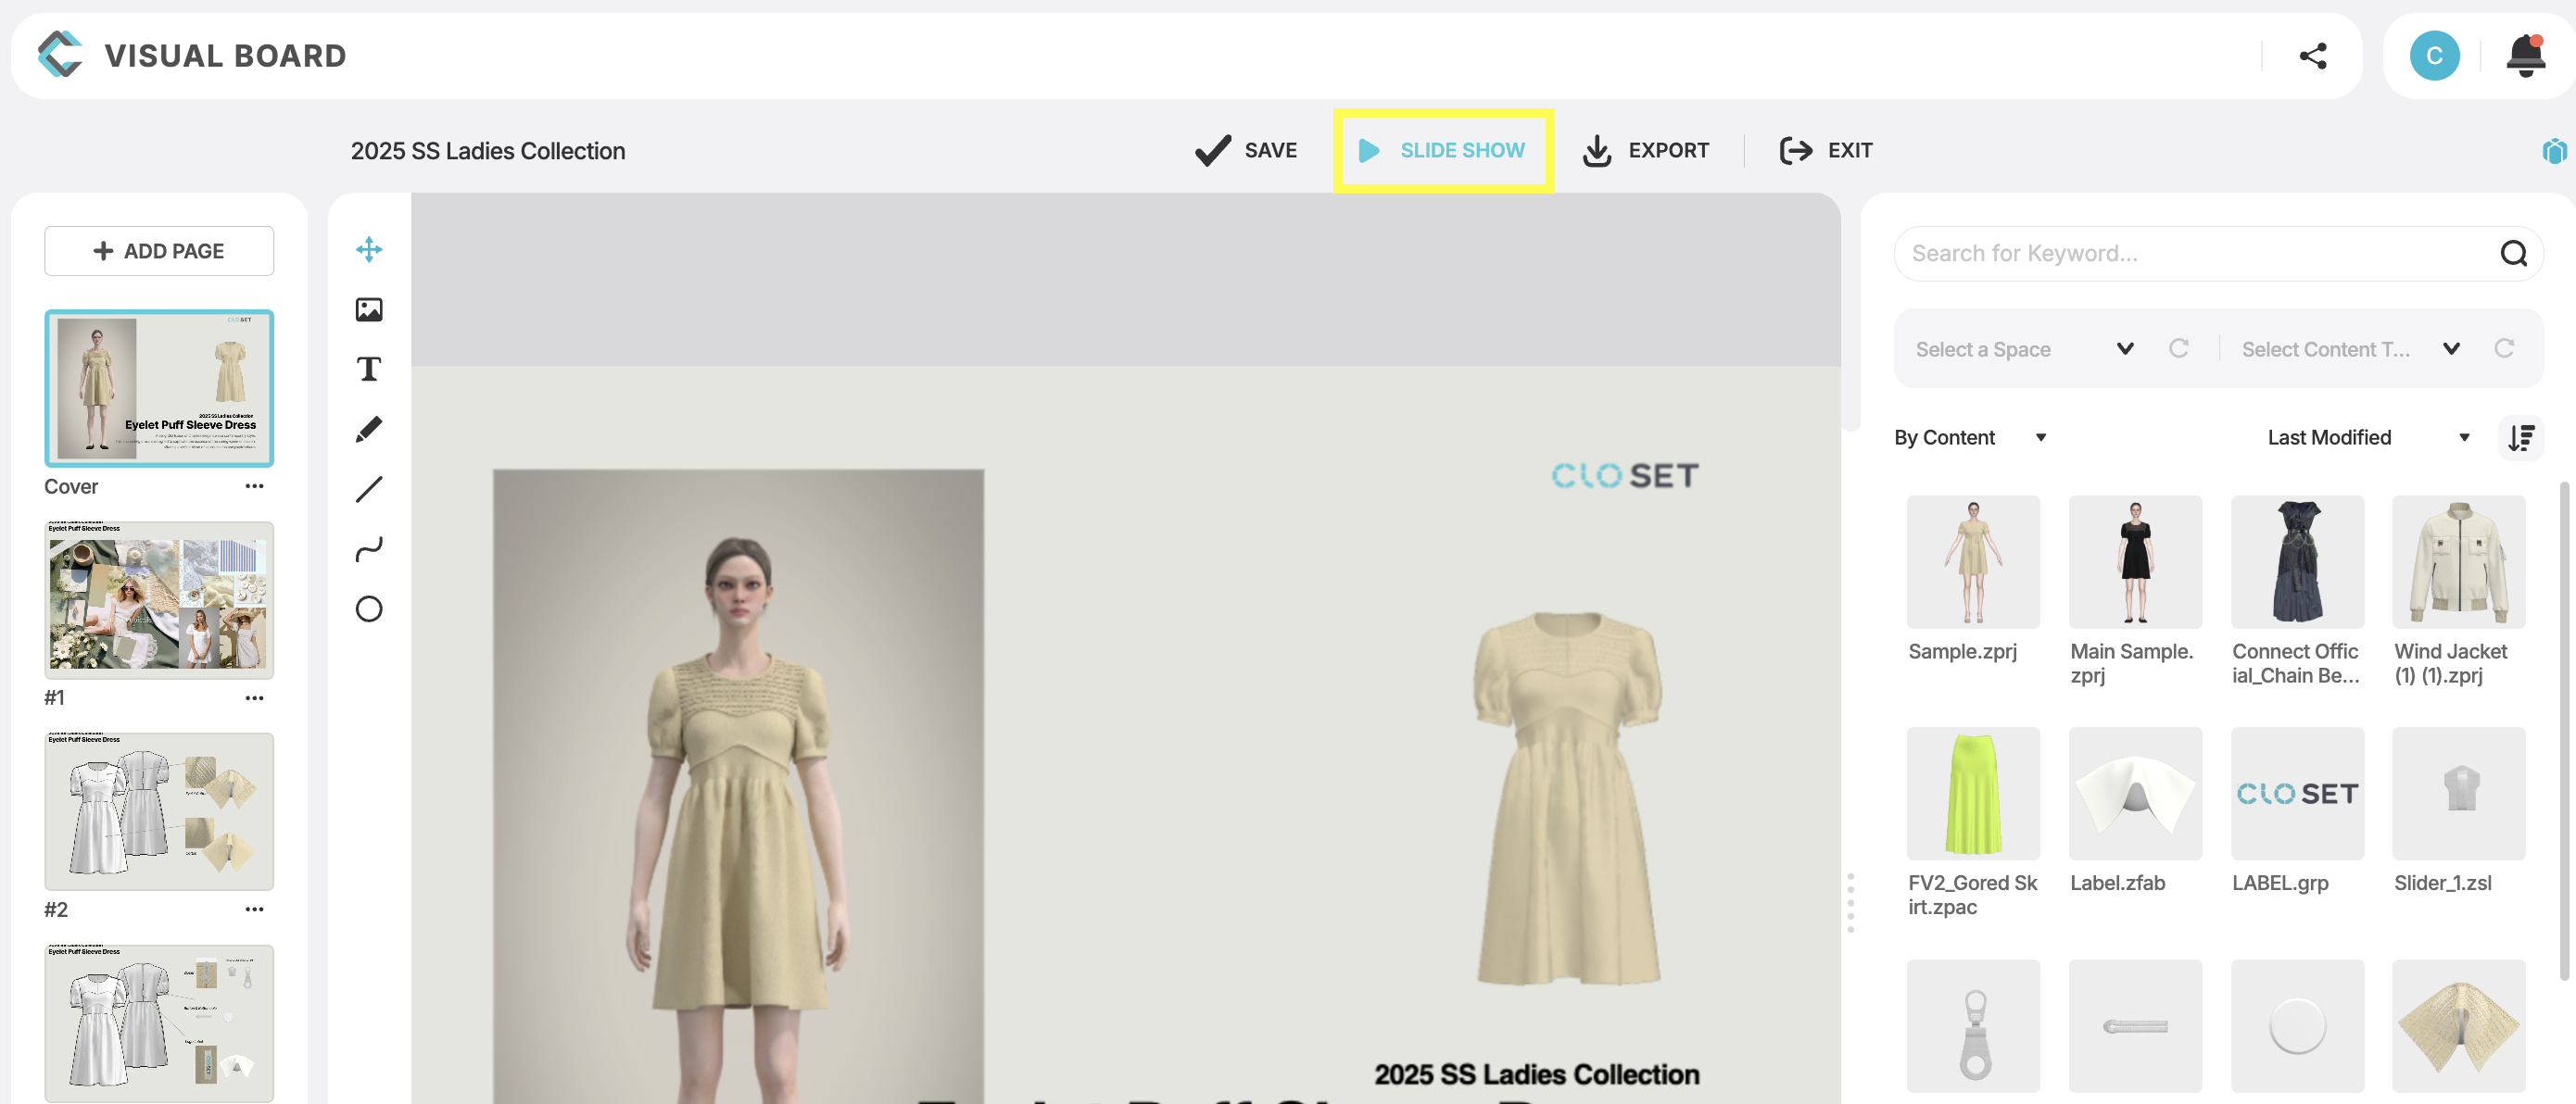Select the Move tool in canvas toolbar

(369, 250)
